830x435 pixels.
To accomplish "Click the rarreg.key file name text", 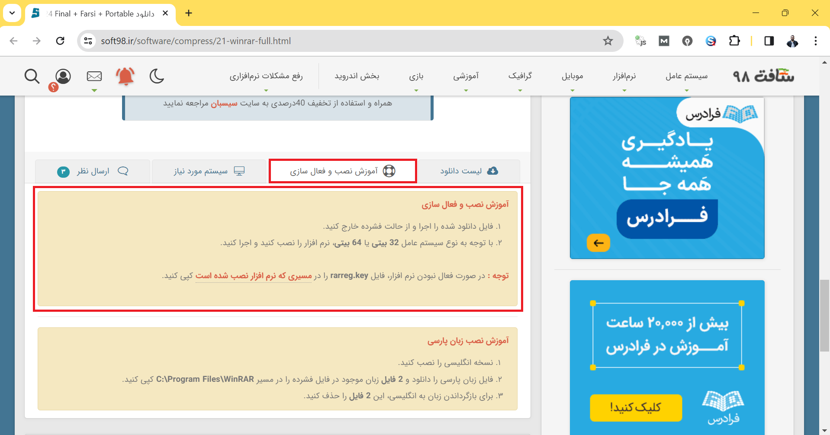I will point(349,276).
